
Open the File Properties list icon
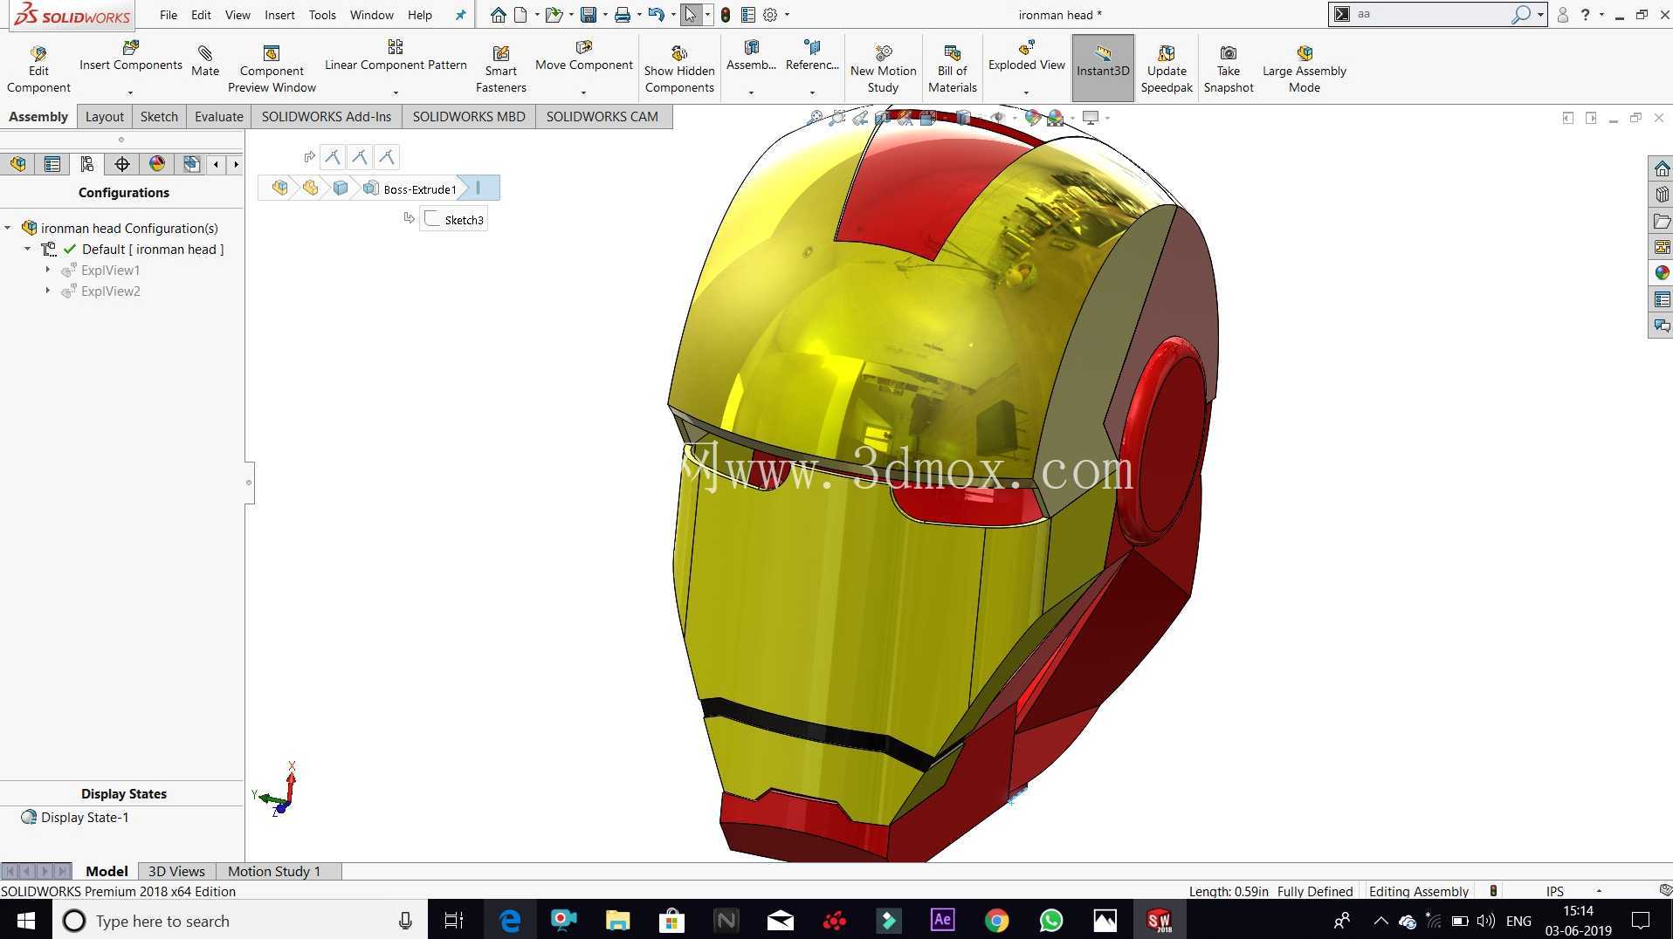point(747,15)
